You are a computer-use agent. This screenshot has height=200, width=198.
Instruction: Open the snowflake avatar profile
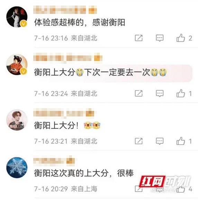pyautogui.click(x=17, y=168)
